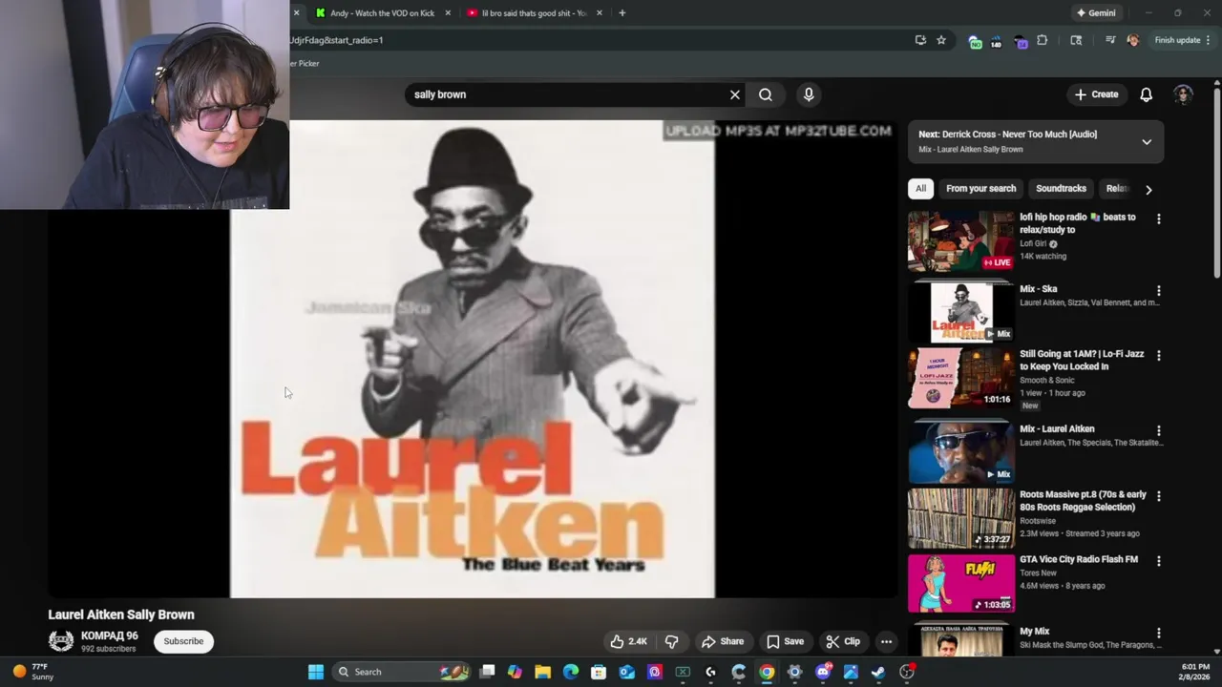Open Chrome profile avatar
The width and height of the screenshot is (1222, 687).
(1133, 40)
